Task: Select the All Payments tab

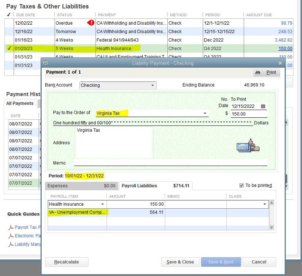Action: [20, 103]
